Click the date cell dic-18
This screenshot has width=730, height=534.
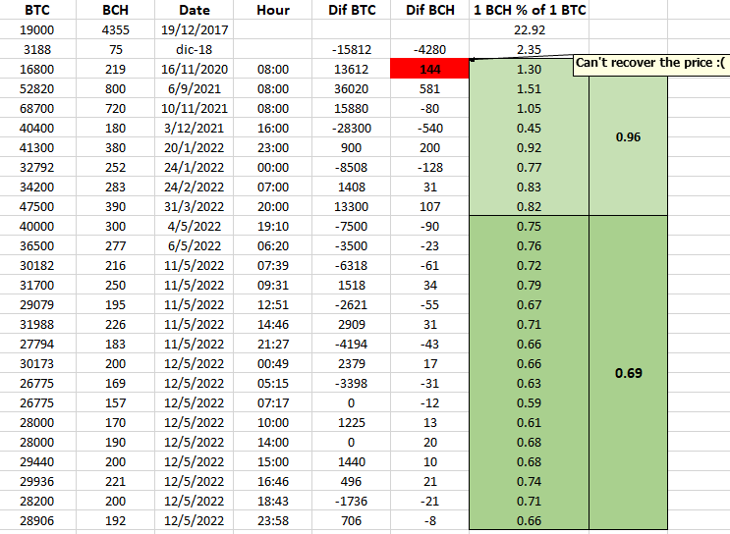point(195,49)
